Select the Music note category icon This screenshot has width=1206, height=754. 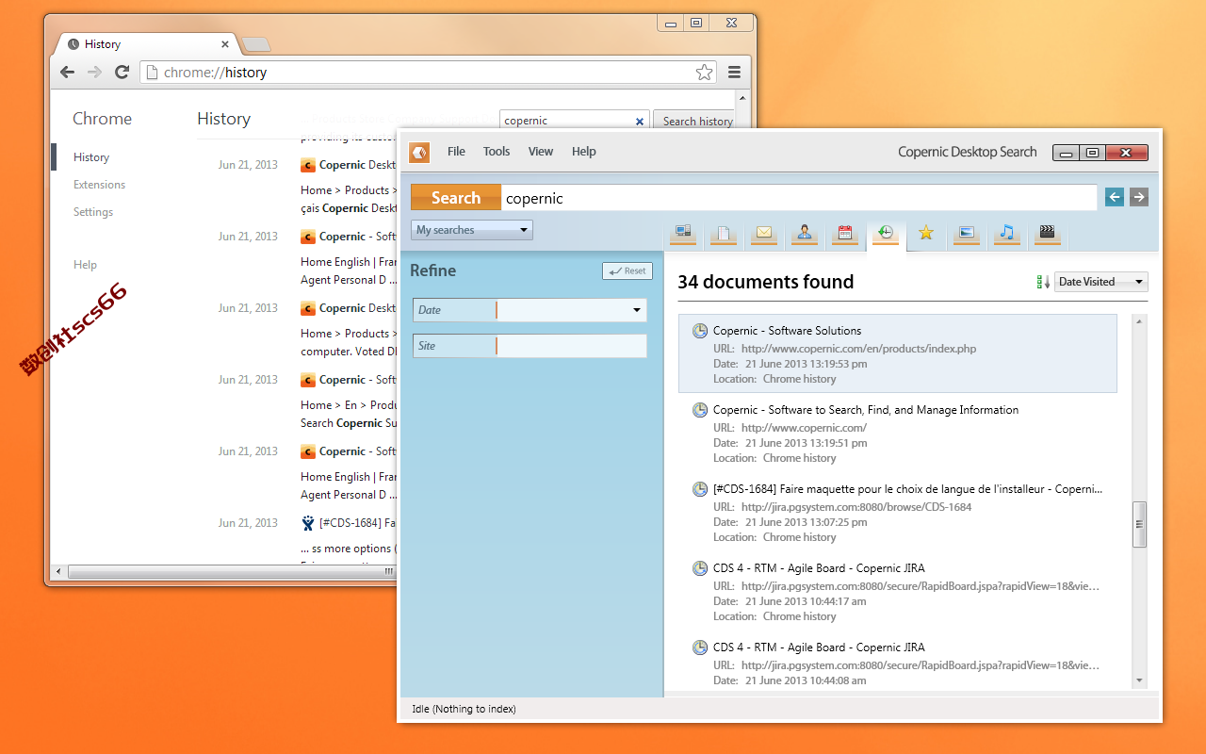click(x=1007, y=234)
